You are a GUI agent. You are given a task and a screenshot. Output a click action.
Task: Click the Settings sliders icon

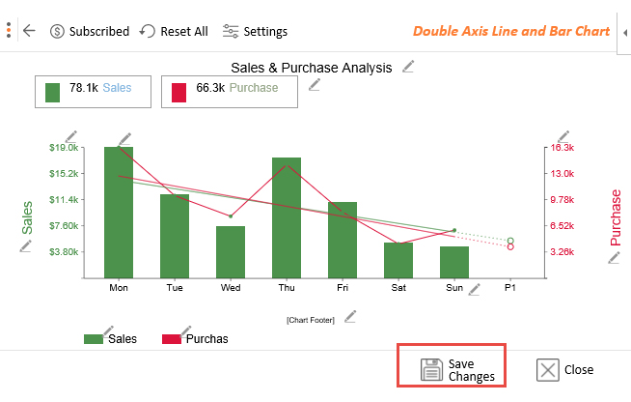[231, 32]
